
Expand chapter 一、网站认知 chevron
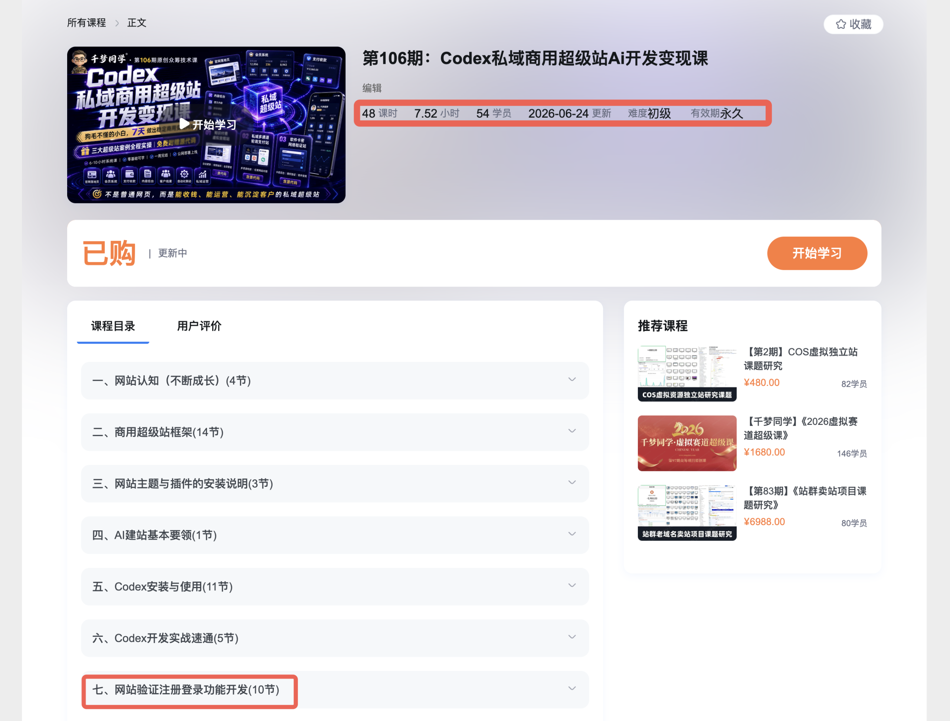point(571,380)
